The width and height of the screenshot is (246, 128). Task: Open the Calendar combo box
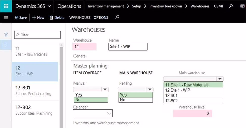tap(93, 113)
